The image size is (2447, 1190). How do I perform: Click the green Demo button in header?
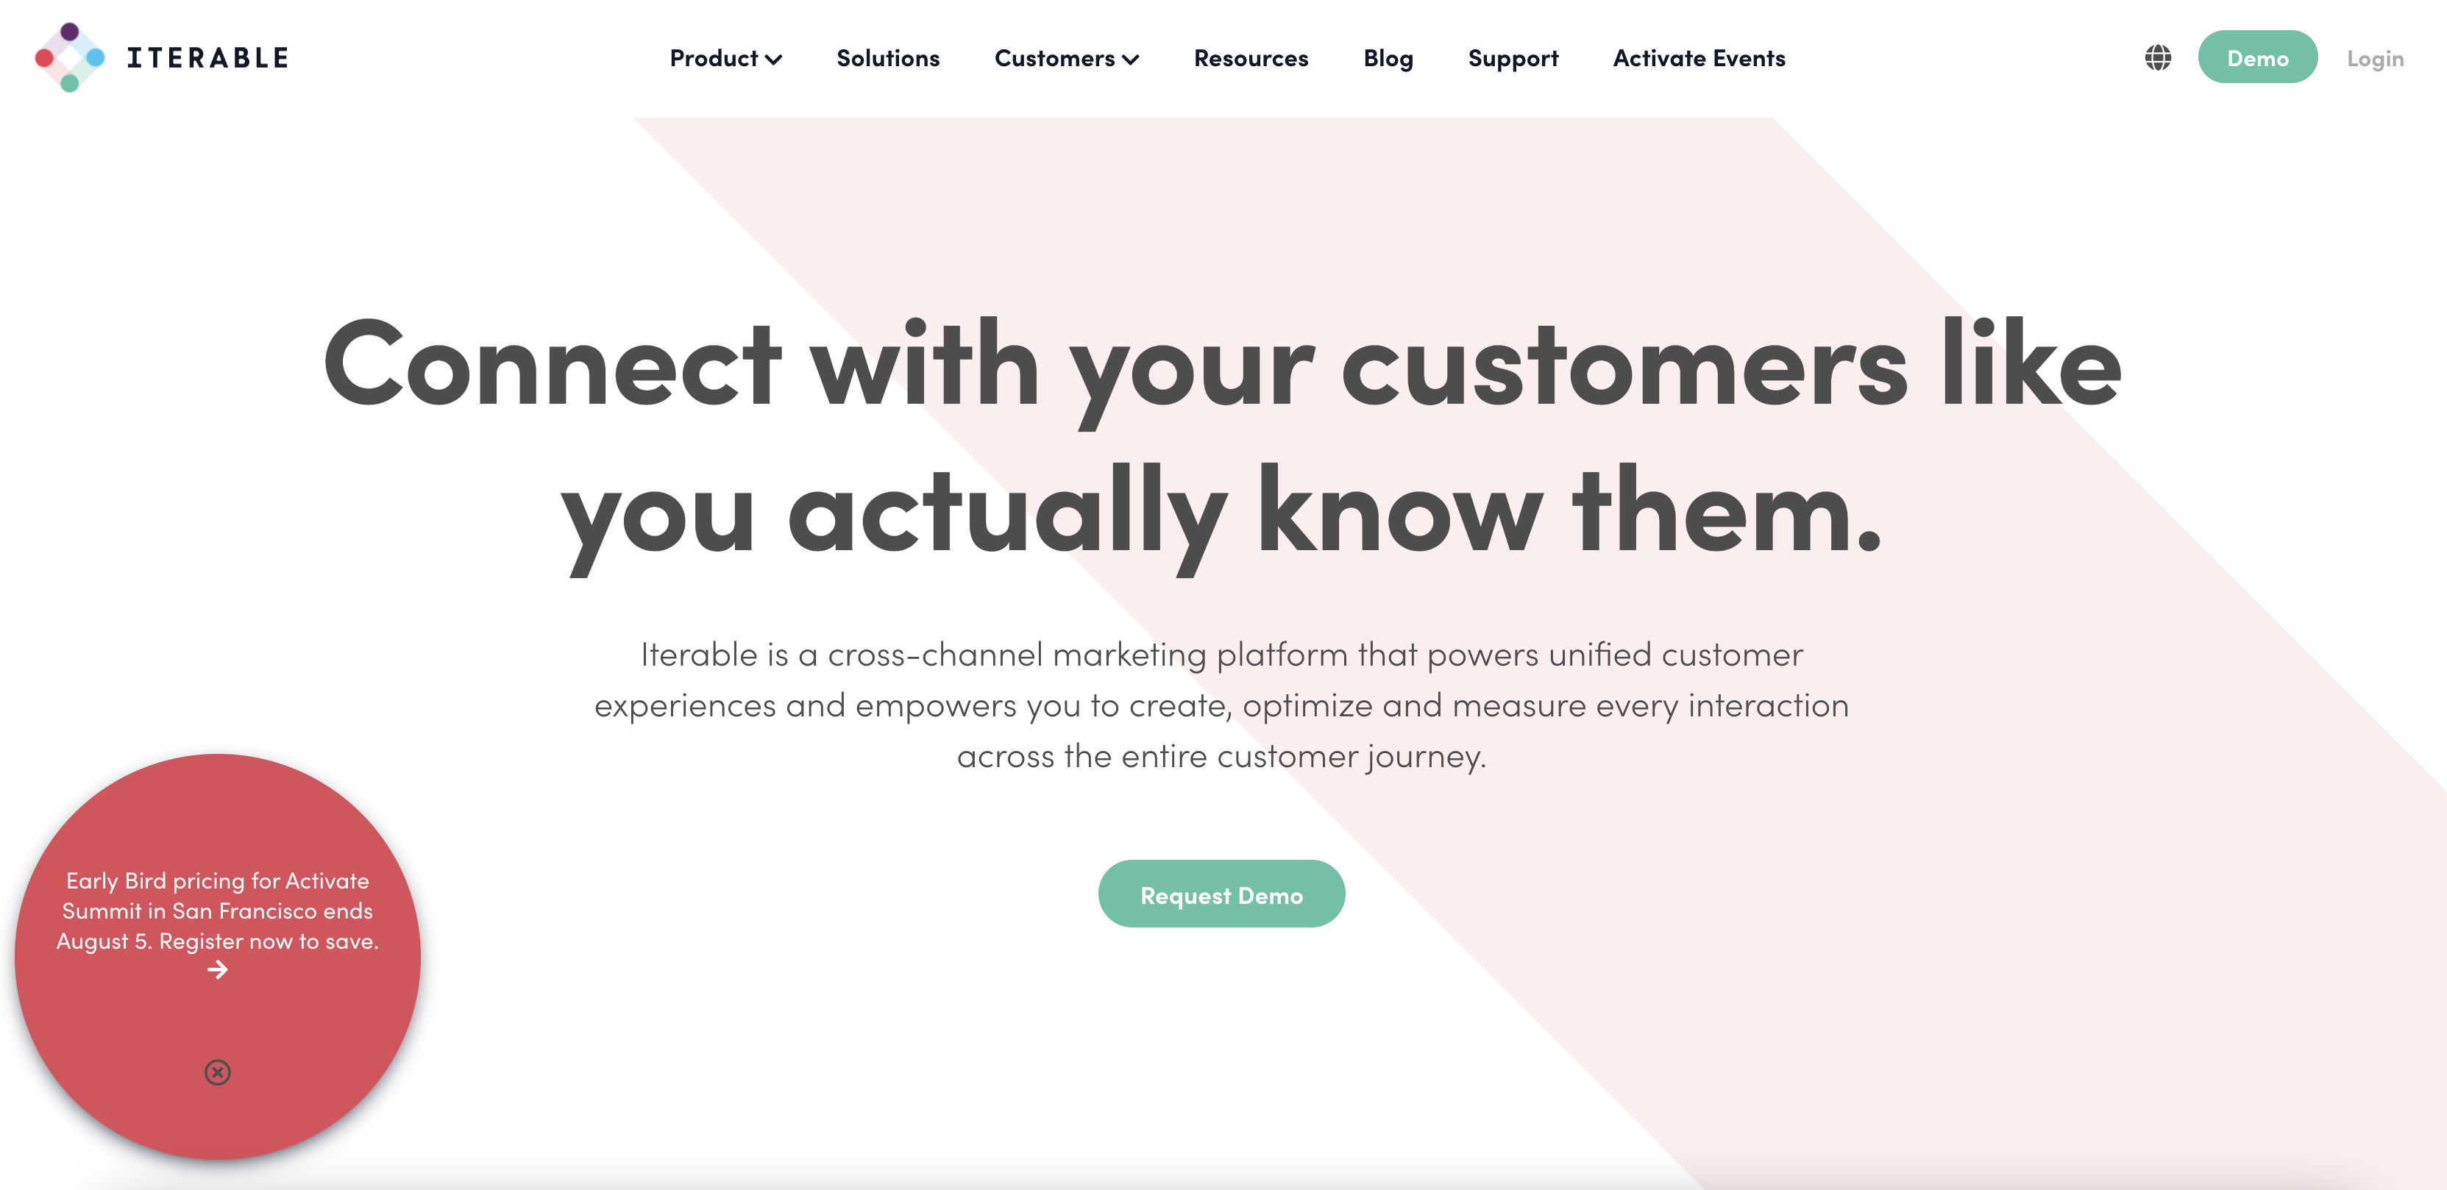2257,57
